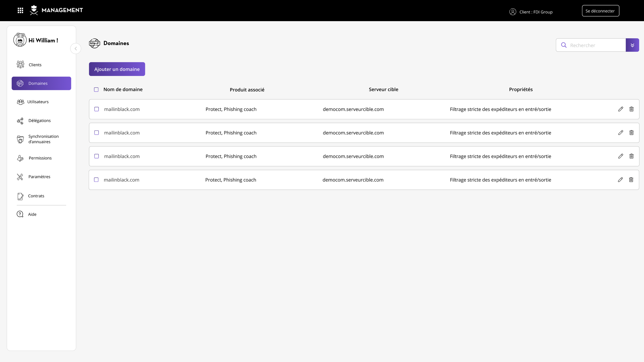Open the Permissions menu item
Screen dimensions: 644x362
pos(40,158)
